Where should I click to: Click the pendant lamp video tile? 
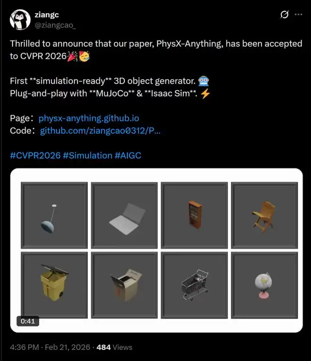coord(54,215)
